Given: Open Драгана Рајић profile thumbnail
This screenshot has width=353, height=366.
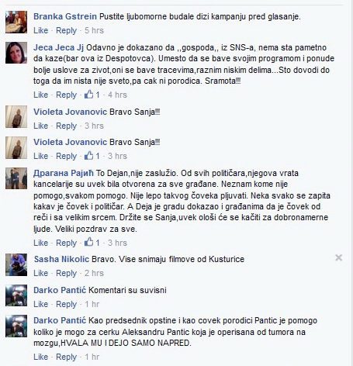Looking at the screenshot, I should pos(16,178).
